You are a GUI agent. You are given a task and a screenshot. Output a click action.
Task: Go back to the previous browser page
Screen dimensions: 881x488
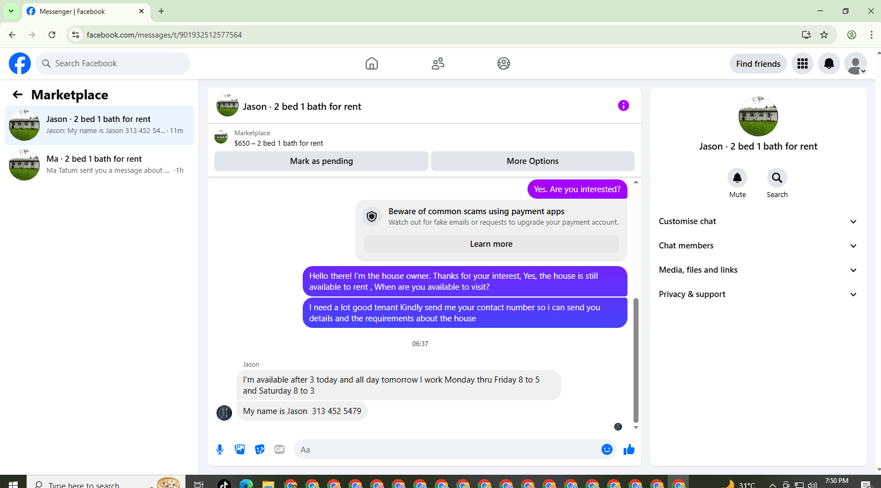[x=12, y=35]
